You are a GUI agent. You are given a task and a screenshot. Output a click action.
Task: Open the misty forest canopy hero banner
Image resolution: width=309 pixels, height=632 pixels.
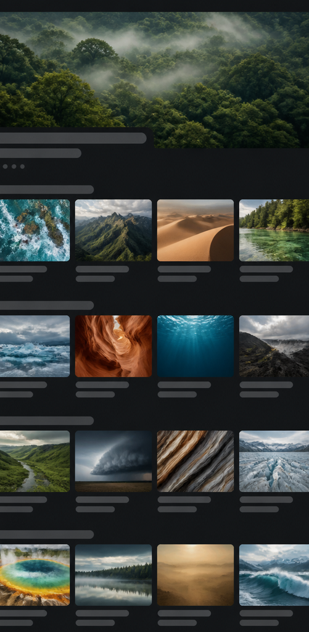point(154,80)
